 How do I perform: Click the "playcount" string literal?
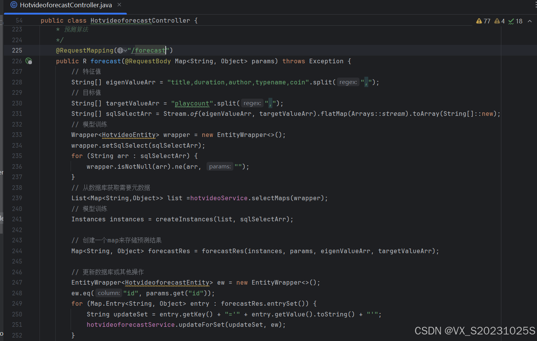pos(192,103)
